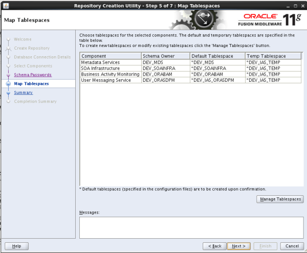Click the Schema Passwords step link
307x253 pixels.
(x=33, y=75)
